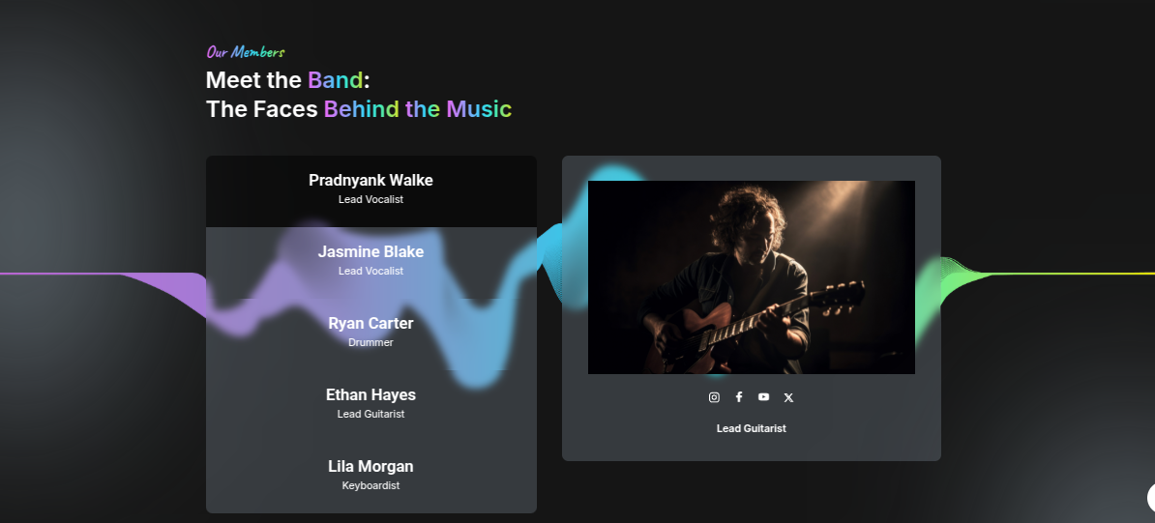The width and height of the screenshot is (1155, 523).
Task: Click the X (Twitter) social icon
Action: tap(789, 397)
